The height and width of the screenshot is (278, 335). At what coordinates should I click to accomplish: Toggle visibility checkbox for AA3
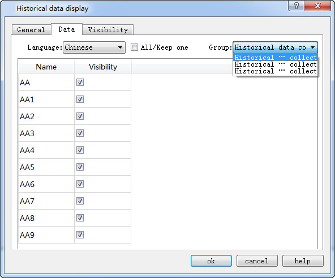(80, 133)
